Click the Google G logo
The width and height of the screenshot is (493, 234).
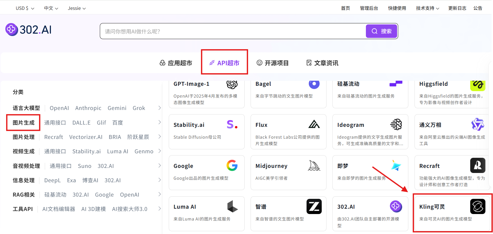coord(232,165)
